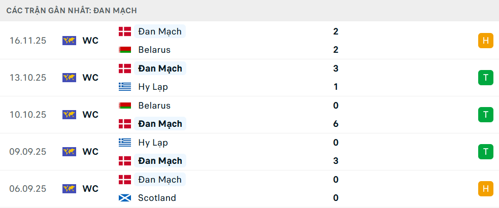Click the green T badge for 13.10.25 match
This screenshot has height=208, width=499.
(486, 78)
